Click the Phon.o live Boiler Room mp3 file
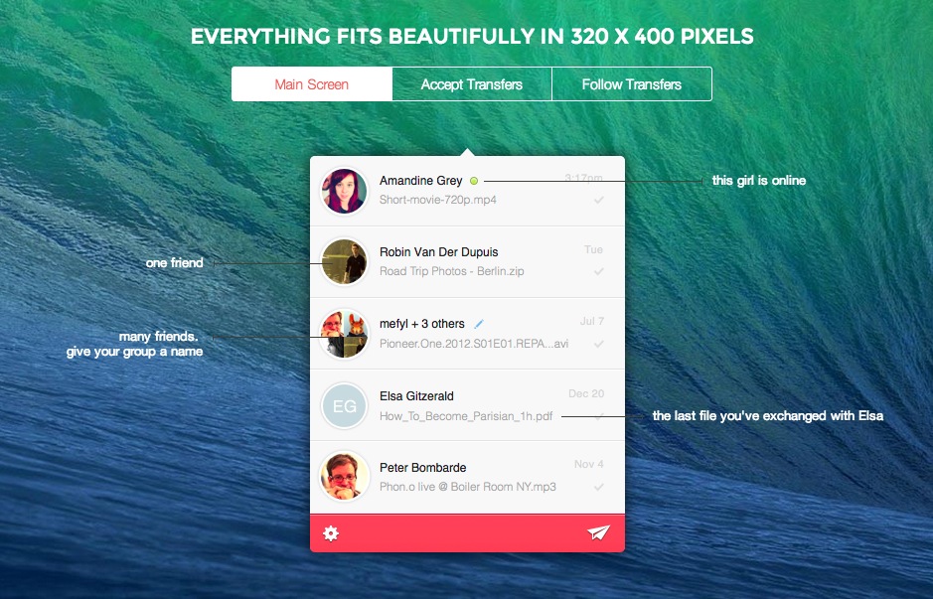The height and width of the screenshot is (599, 933). pos(468,487)
